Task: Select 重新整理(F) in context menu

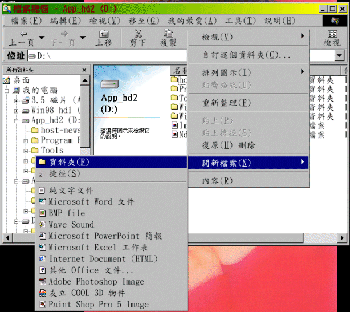Action: (226, 103)
